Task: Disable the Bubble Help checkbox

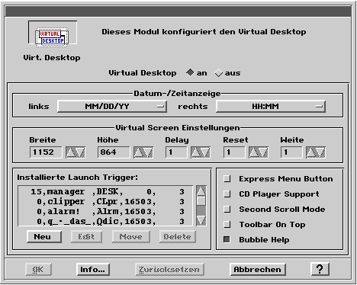Action: coord(227,239)
